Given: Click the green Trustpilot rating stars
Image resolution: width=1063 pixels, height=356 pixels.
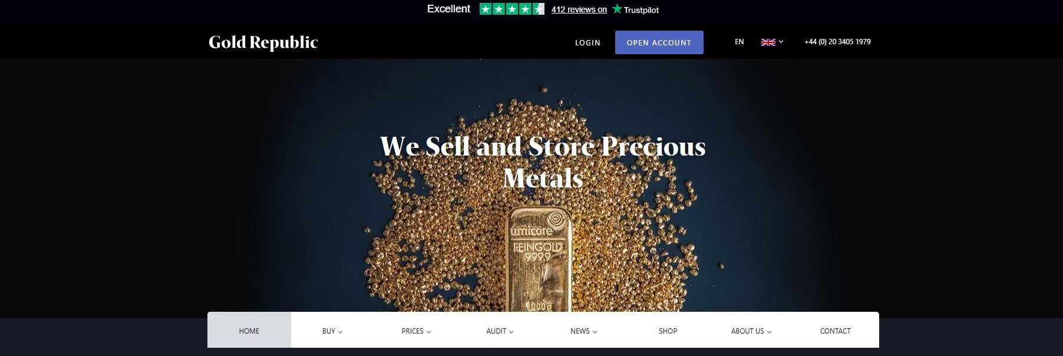Looking at the screenshot, I should (x=511, y=9).
